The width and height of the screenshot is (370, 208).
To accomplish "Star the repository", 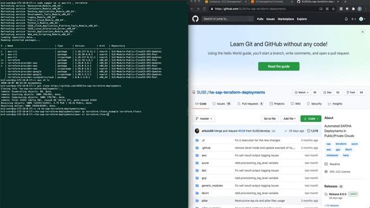I will [x=327, y=92].
